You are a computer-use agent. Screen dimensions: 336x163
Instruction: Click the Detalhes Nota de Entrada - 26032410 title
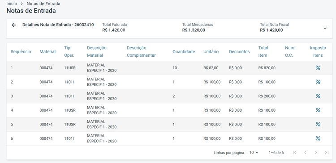pyautogui.click(x=58, y=25)
